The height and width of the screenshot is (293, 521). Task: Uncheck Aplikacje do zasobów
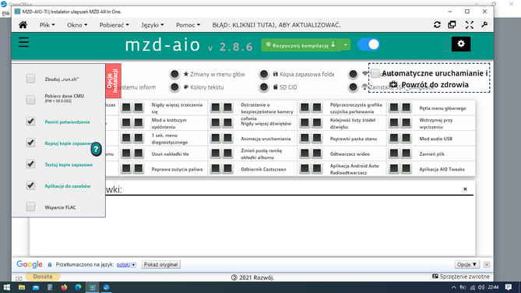(30, 185)
